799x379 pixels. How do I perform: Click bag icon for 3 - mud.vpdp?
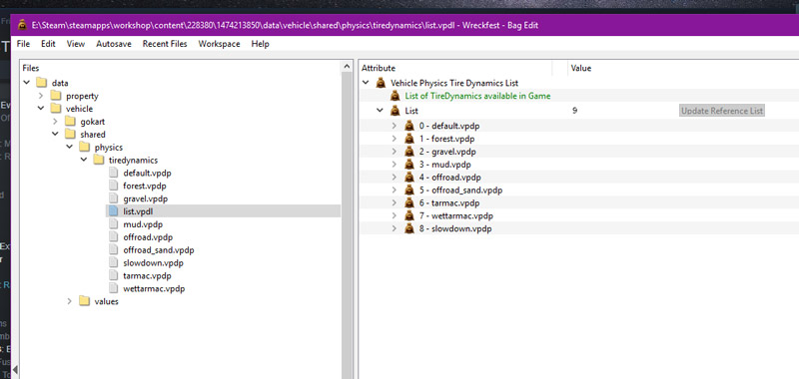coord(409,165)
